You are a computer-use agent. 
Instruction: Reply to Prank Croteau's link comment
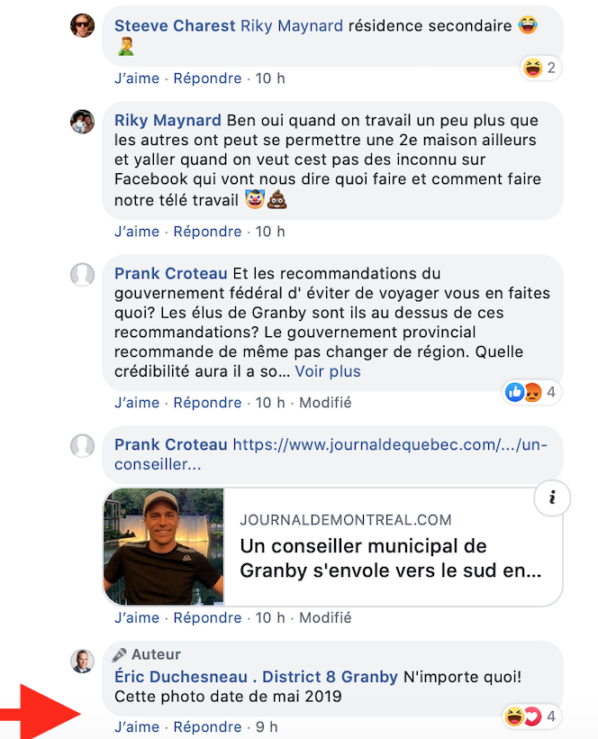(208, 617)
